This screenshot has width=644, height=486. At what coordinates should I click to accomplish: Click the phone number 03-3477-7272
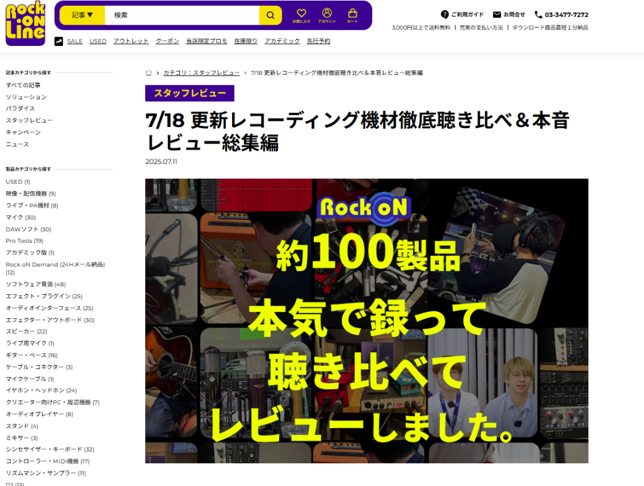click(x=567, y=15)
